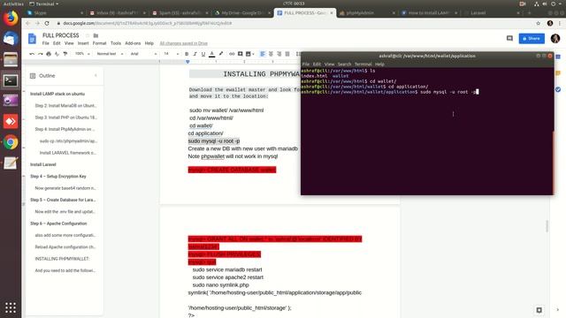Open the Terminal icon in the dock

pos(11,80)
